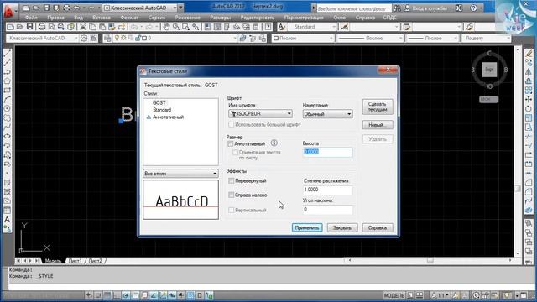Select the Rectangle draw tool
Screen dimensions: 537x302
(8, 90)
